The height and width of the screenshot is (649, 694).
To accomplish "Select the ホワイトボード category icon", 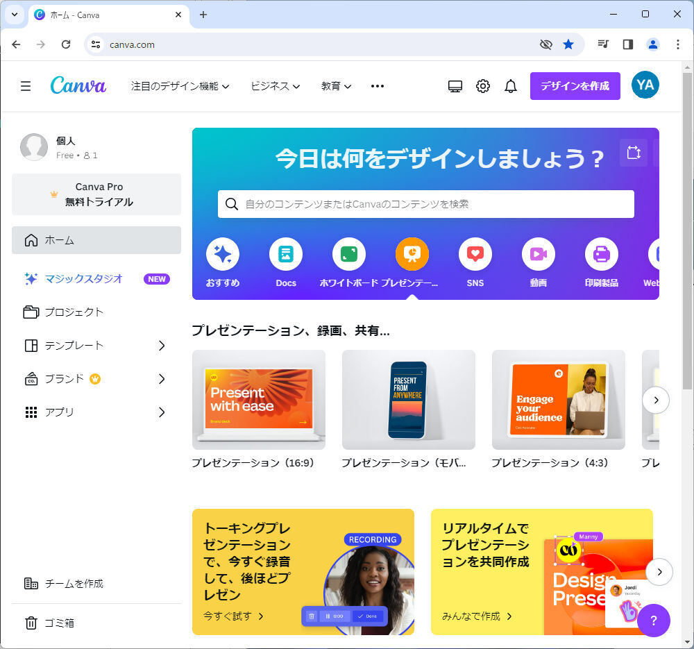I will (x=349, y=254).
